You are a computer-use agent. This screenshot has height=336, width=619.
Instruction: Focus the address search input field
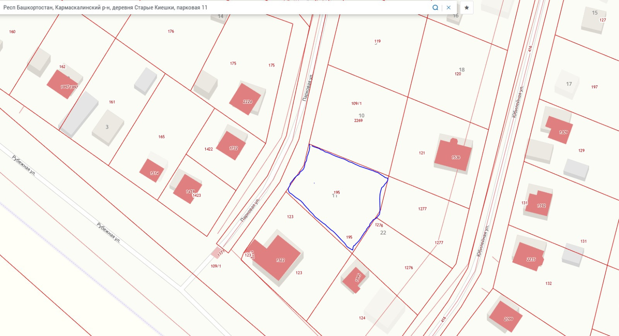click(213, 7)
